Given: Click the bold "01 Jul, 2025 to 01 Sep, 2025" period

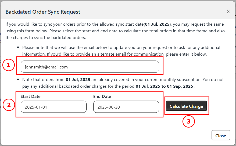Looking at the screenshot, I should click(164, 86).
